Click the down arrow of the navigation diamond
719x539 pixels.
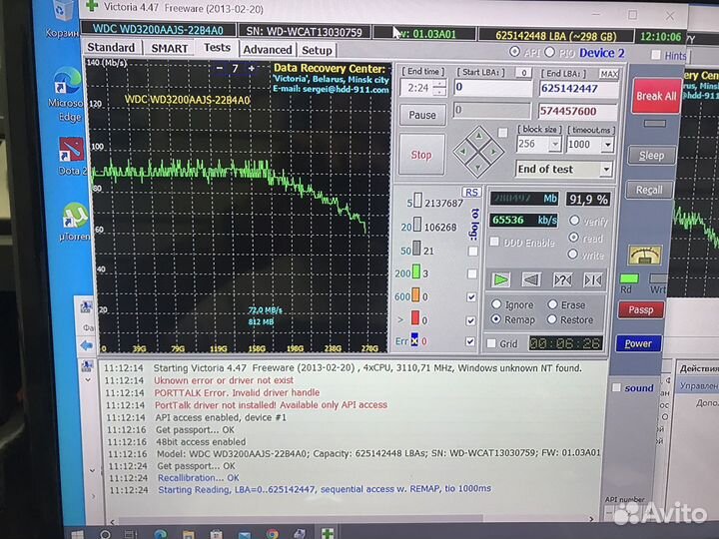(x=478, y=168)
